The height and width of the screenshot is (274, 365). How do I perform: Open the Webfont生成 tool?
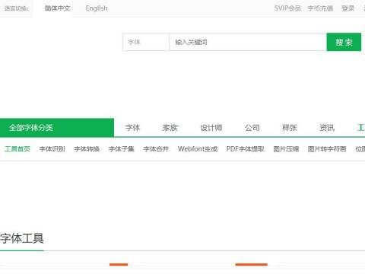(198, 149)
